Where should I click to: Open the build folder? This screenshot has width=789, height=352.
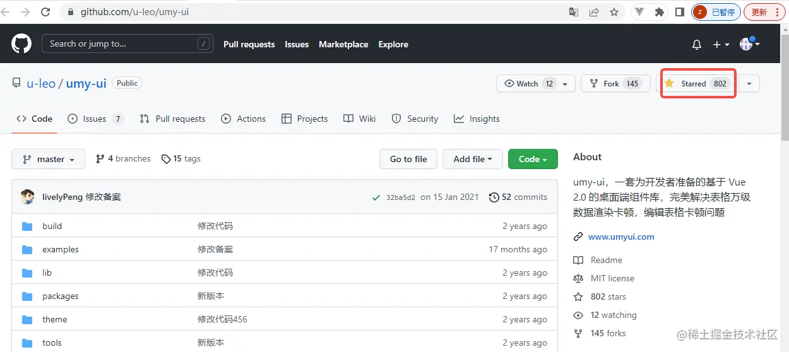52,226
